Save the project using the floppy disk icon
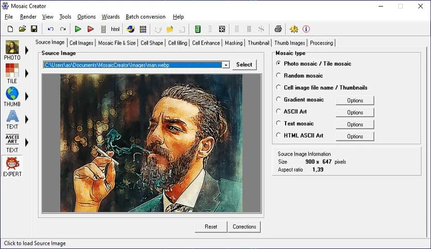The height and width of the screenshot is (249, 431). coord(34,29)
